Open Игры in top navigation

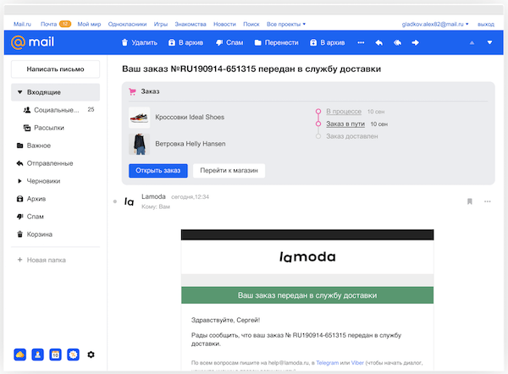coord(161,25)
